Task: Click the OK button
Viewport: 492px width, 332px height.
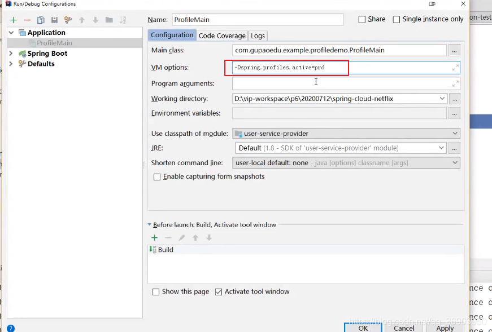Action: (x=363, y=328)
